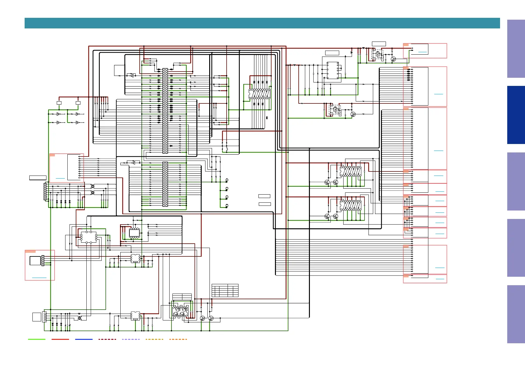The image size is (525, 372).
Task: Select the dark blue active side tab
Action: point(516,115)
